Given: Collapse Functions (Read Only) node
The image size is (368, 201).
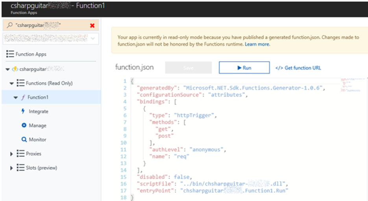Looking at the screenshot, I should coord(11,83).
